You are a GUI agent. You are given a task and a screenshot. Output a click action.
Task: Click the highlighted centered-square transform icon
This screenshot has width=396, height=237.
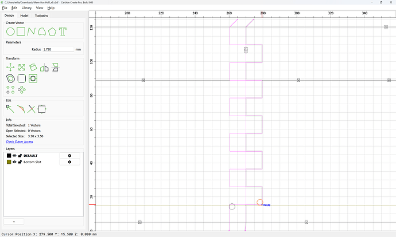(x=33, y=78)
